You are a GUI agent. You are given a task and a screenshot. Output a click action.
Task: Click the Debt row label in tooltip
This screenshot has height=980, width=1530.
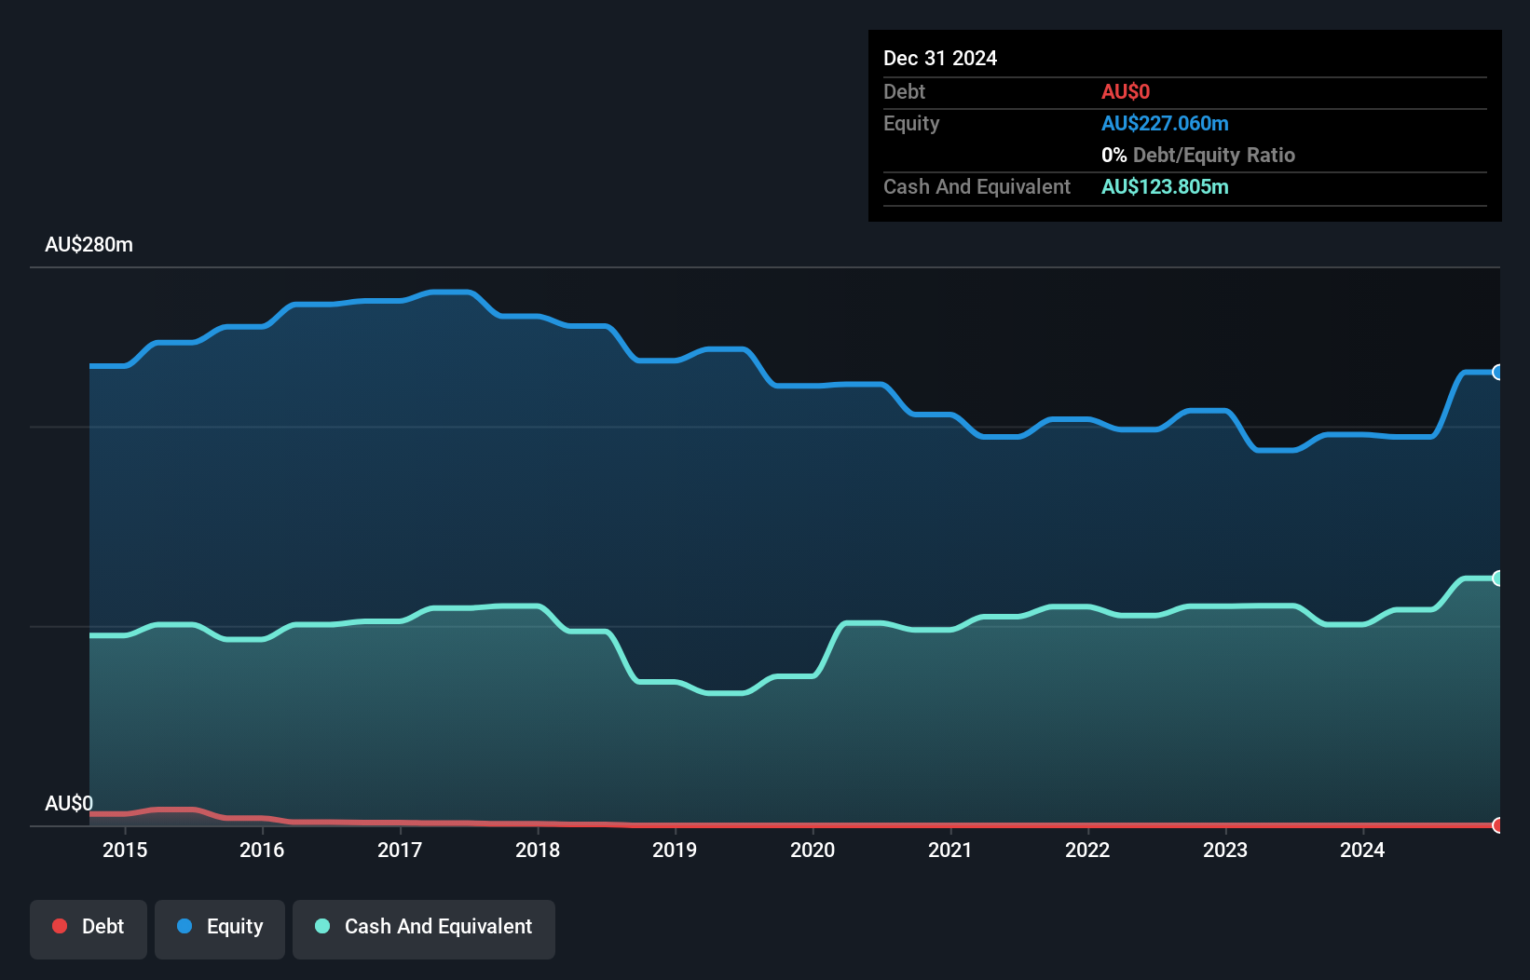click(904, 92)
